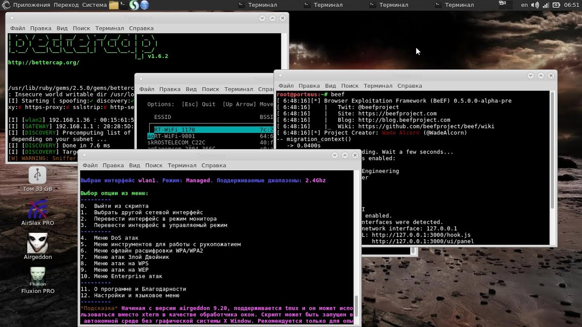The width and height of the screenshot is (582, 327).
Task: Open the Система menu in the top panel
Action: pyautogui.click(x=95, y=5)
